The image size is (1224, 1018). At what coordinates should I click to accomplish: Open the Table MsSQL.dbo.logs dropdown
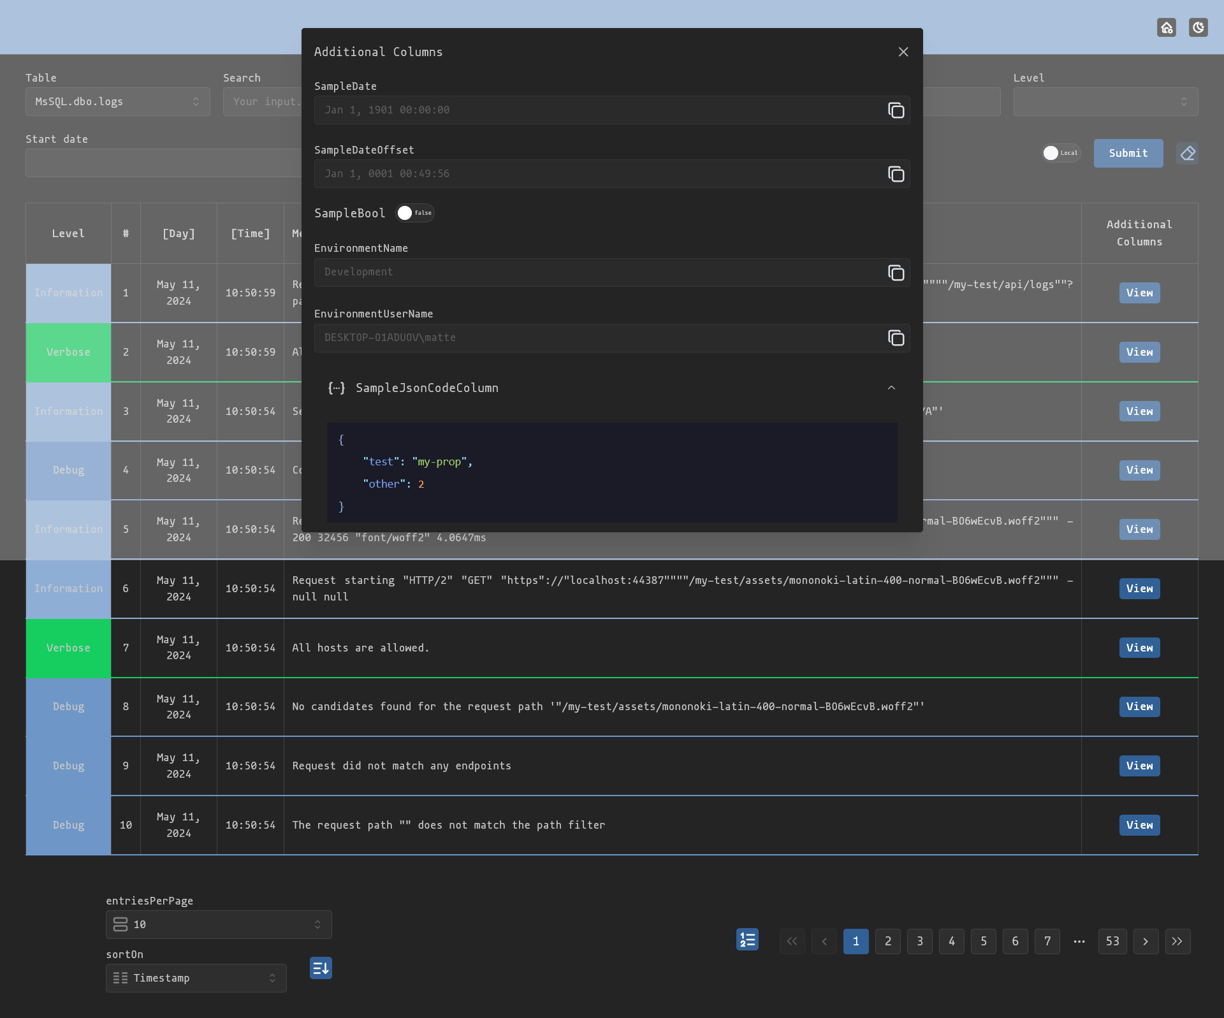(117, 102)
